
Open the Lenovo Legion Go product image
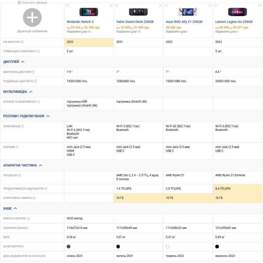coord(237,12)
